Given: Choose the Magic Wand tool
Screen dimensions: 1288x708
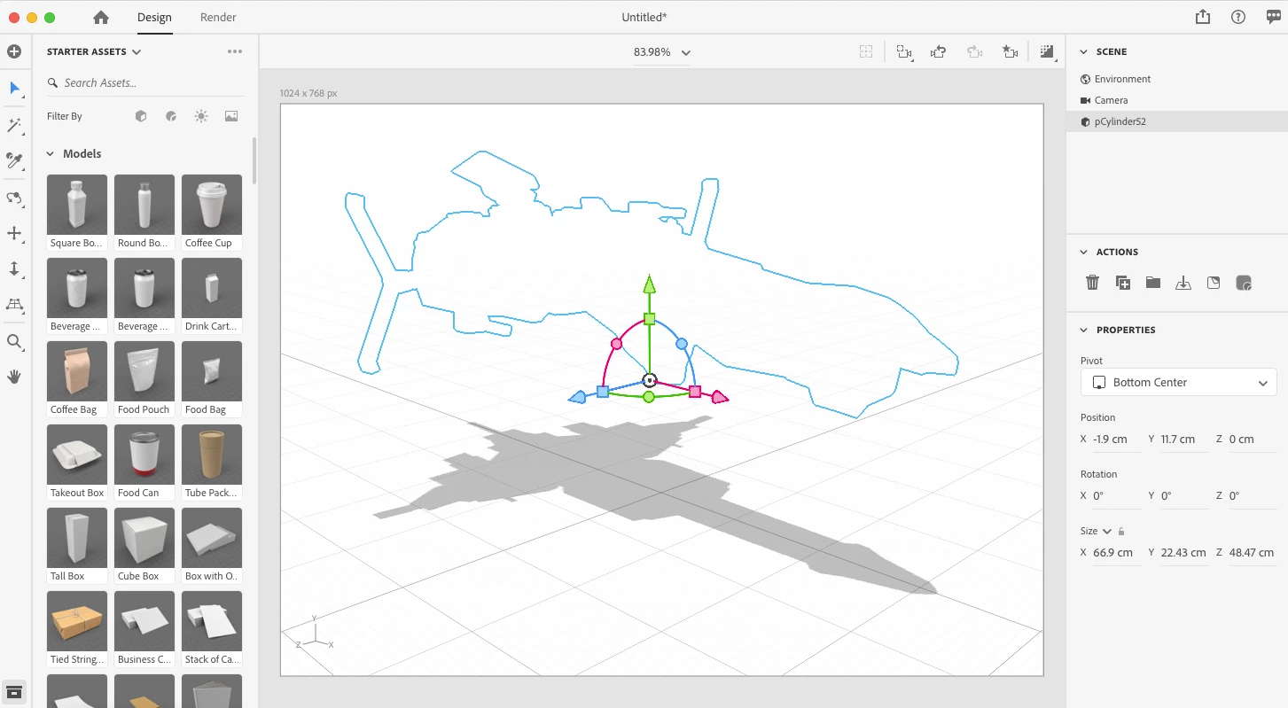Looking at the screenshot, I should [14, 125].
